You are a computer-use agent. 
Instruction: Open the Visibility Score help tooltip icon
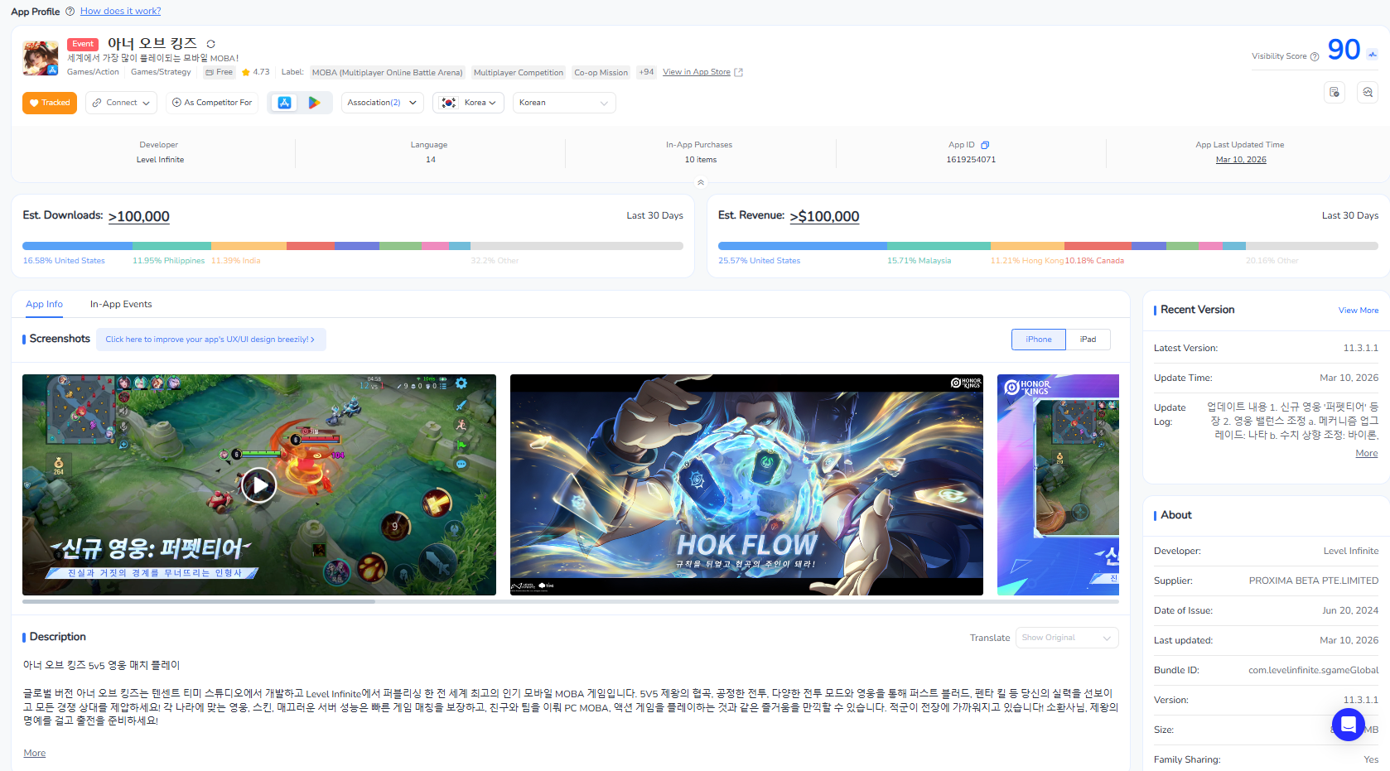[x=1315, y=57]
